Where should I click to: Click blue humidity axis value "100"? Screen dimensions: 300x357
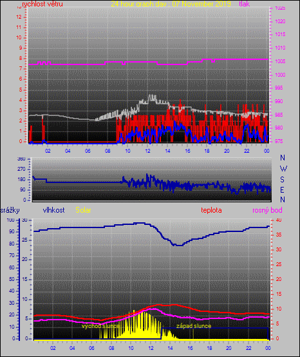click(x=10, y=220)
